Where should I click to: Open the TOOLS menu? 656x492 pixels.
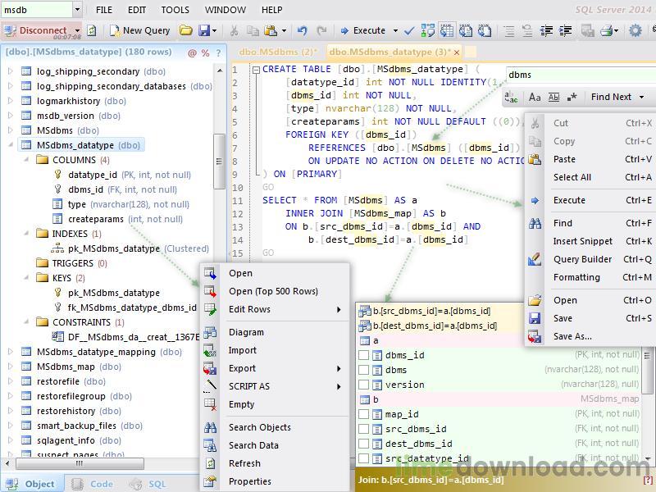[x=175, y=10]
